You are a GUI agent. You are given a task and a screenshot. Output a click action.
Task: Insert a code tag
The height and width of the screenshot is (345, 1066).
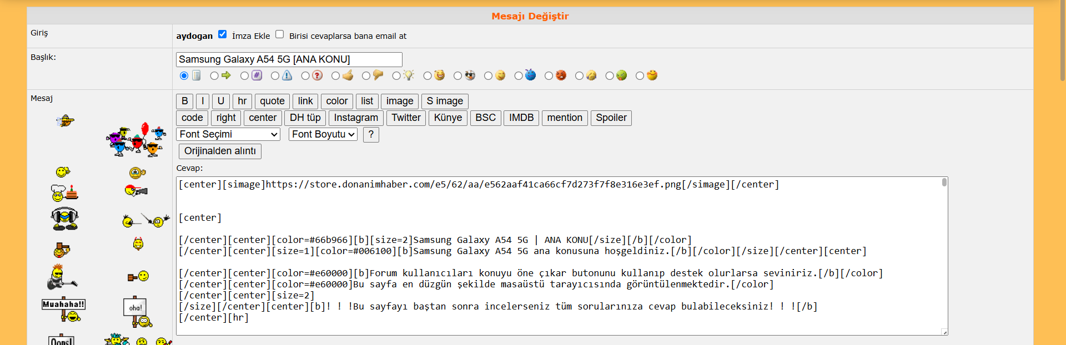point(192,118)
